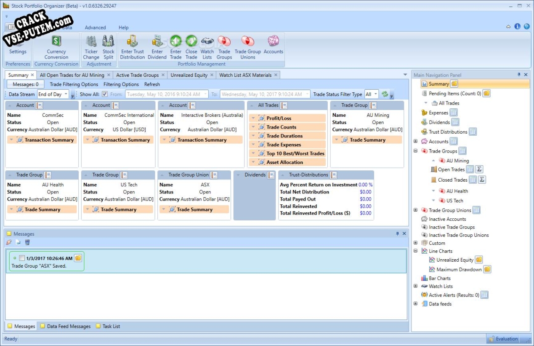Open Trade Group Unions ribbon icon
The height and width of the screenshot is (346, 534).
click(248, 47)
